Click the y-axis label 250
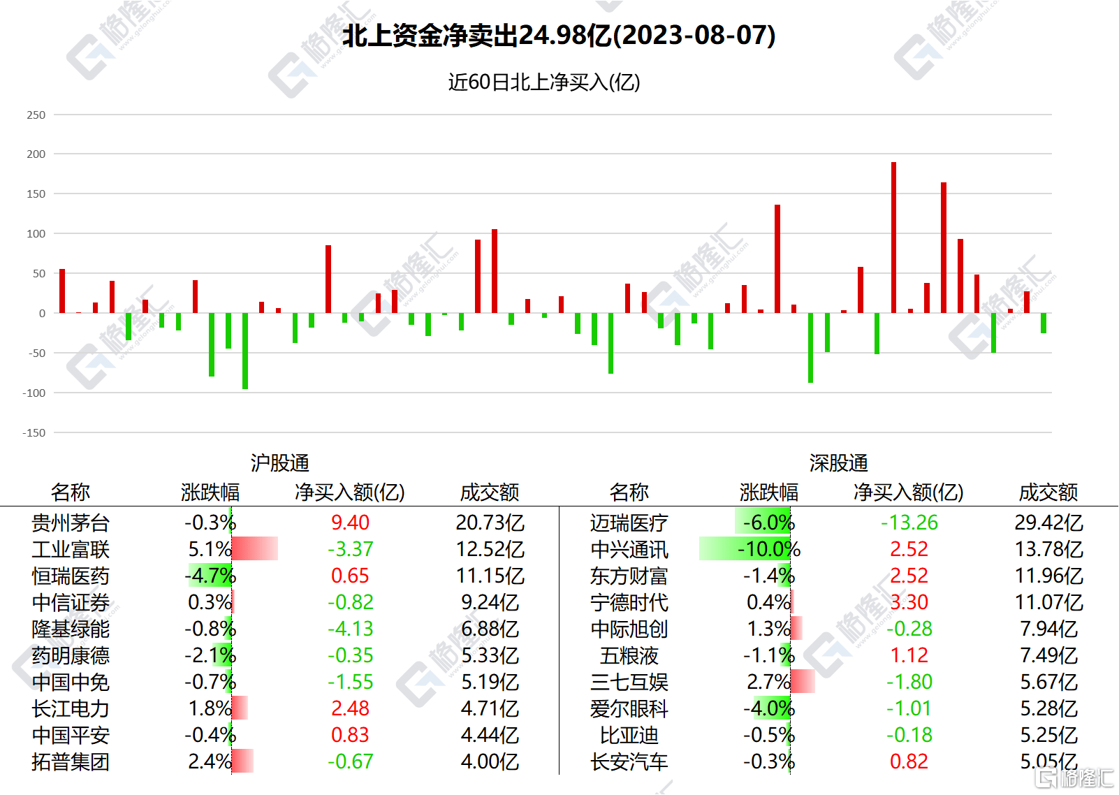The width and height of the screenshot is (1119, 795). click(x=36, y=115)
